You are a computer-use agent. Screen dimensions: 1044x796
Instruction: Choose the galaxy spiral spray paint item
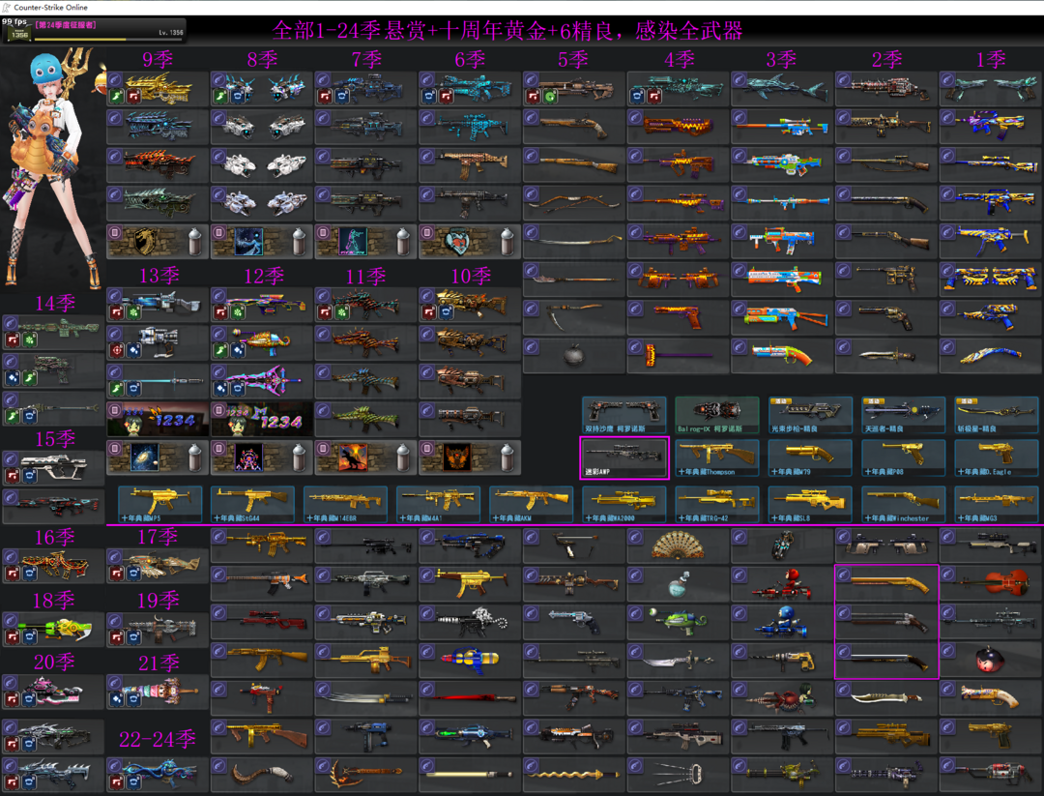click(x=157, y=457)
